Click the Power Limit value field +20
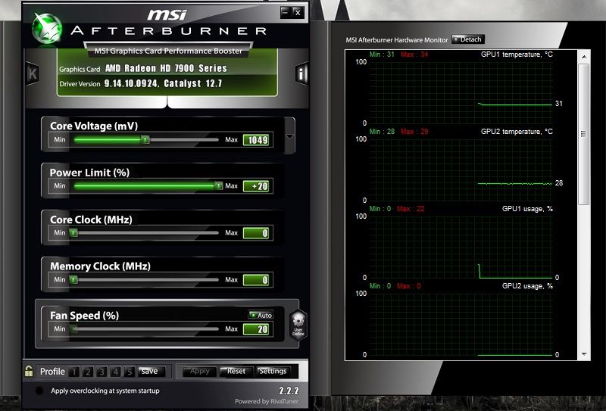The height and width of the screenshot is (411, 606). click(256, 186)
